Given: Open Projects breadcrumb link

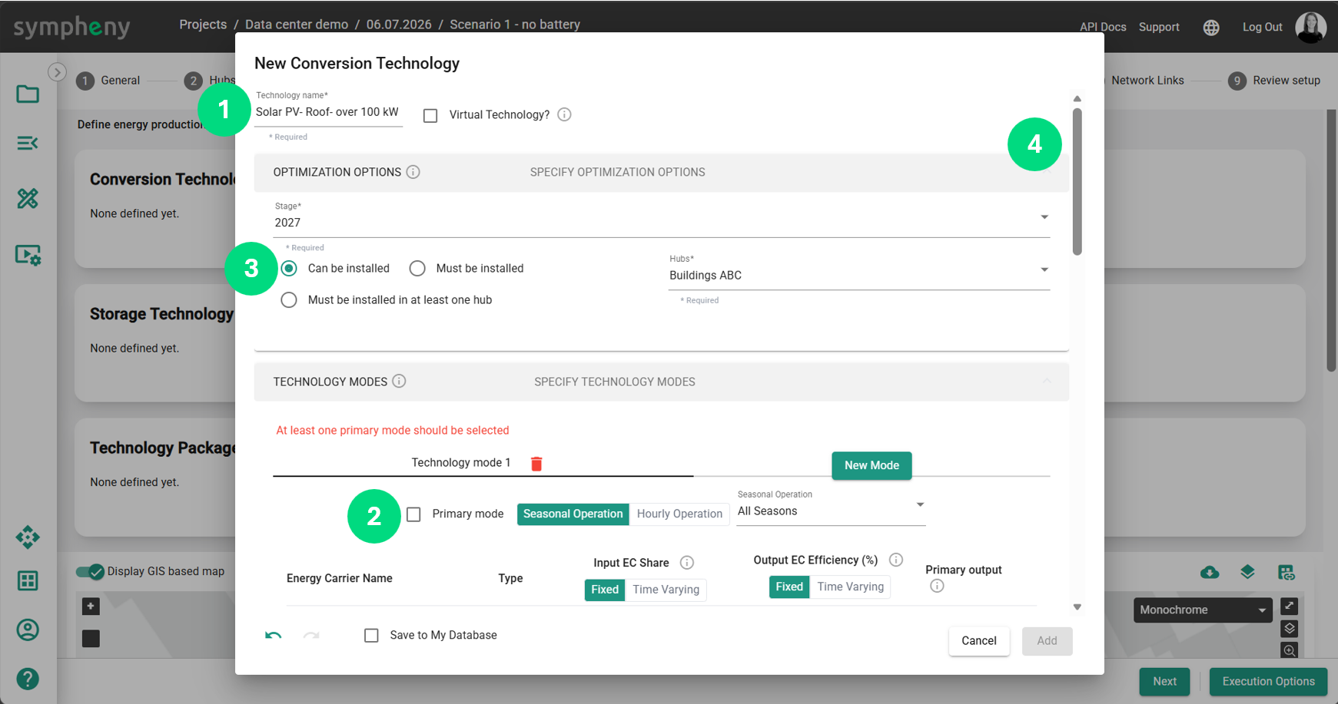Looking at the screenshot, I should pyautogui.click(x=203, y=25).
